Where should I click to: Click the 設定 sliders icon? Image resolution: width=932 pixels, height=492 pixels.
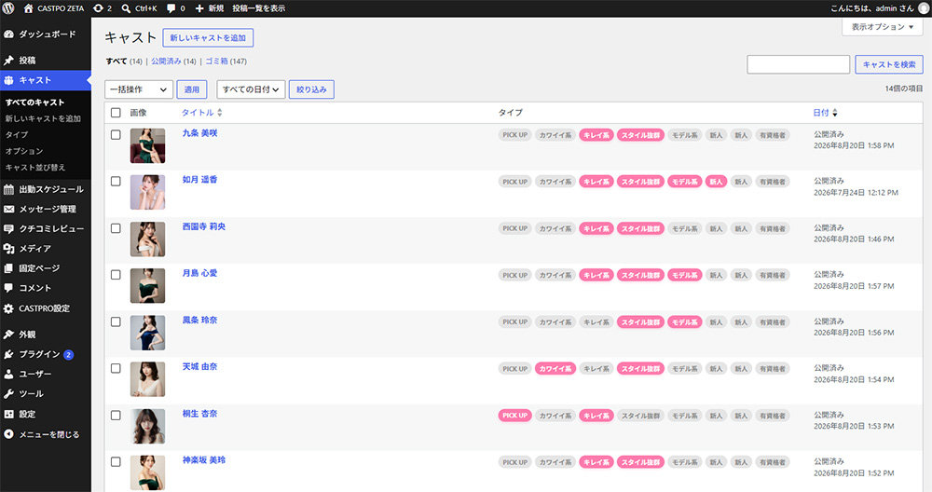click(x=8, y=414)
